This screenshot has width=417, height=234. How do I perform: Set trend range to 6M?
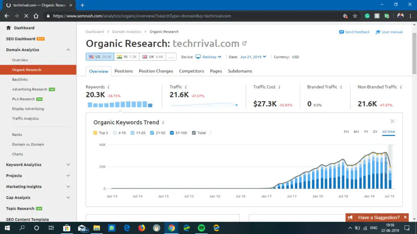356,132
